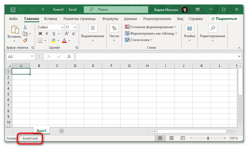
Task: Open Стили ячеек menu
Action: (x=139, y=40)
